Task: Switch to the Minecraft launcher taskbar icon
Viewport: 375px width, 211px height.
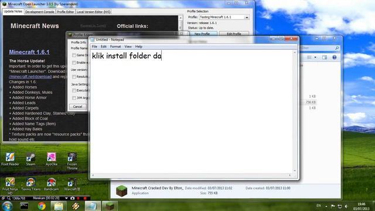Action: pyautogui.click(x=110, y=206)
